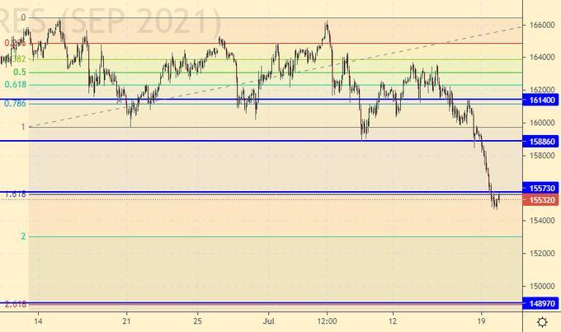The width and height of the screenshot is (561, 332).
Task: Select the 158860 horizontal line price label
Action: click(x=541, y=142)
